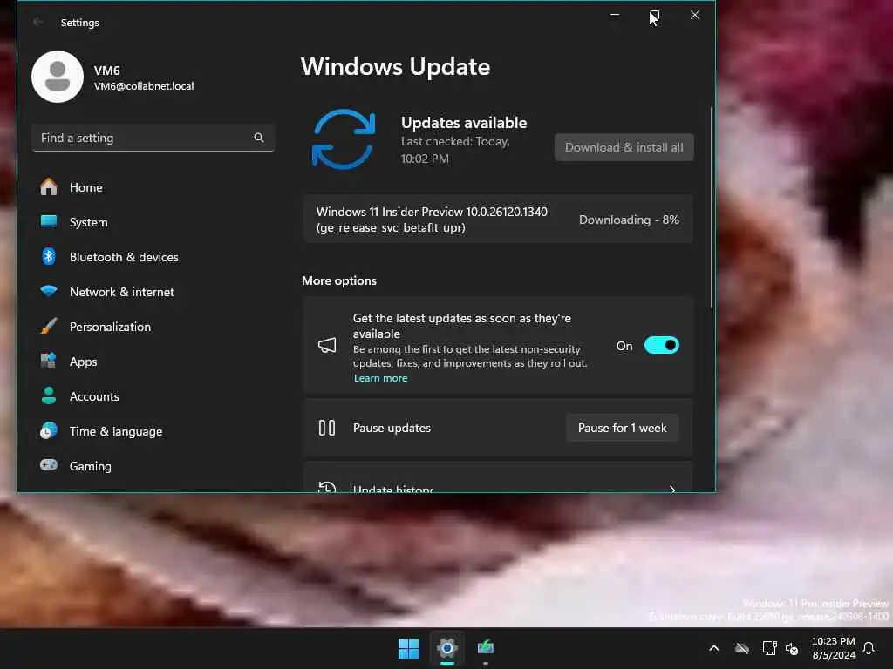
Task: Click the back arrow in Settings title bar
Action: (x=38, y=22)
